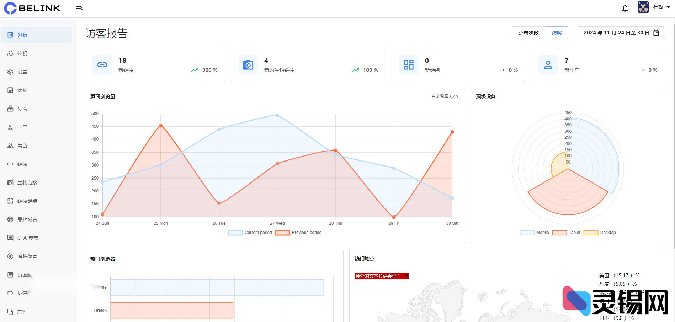Toggle Current period legend in chart
Viewport: 675px width, 322px height.
[x=250, y=233]
